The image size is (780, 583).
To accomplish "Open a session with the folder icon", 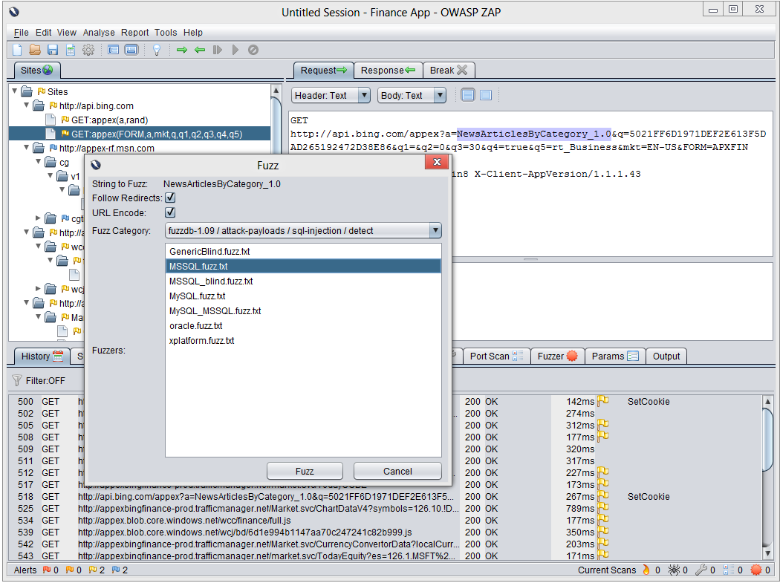I will coord(35,50).
